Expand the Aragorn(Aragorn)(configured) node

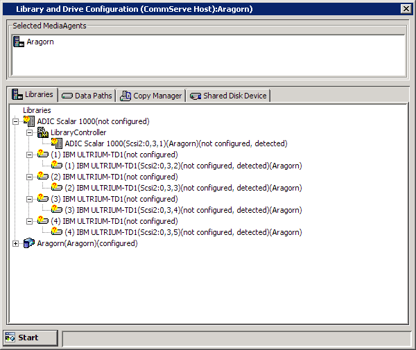[16, 243]
